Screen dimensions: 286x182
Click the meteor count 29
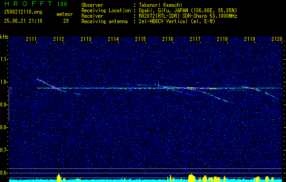coord(66,21)
